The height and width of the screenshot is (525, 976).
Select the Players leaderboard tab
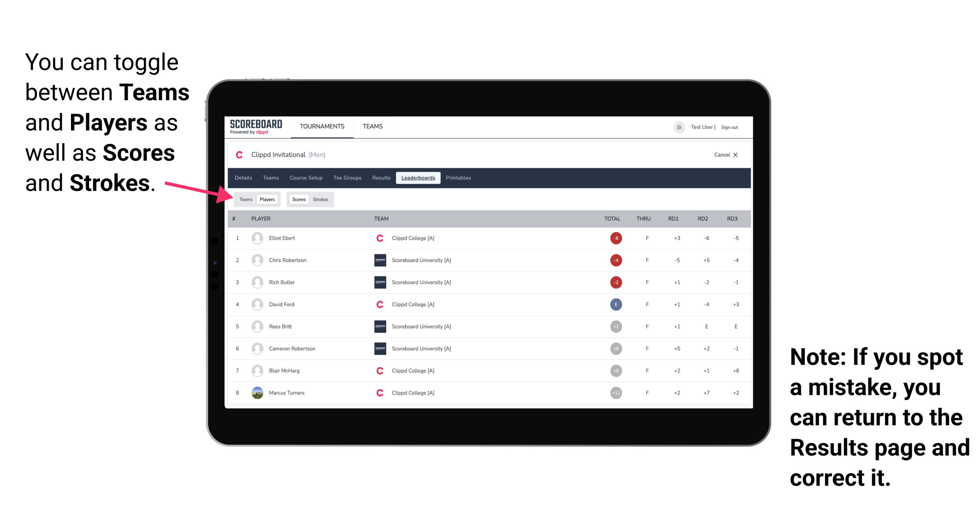pyautogui.click(x=266, y=199)
